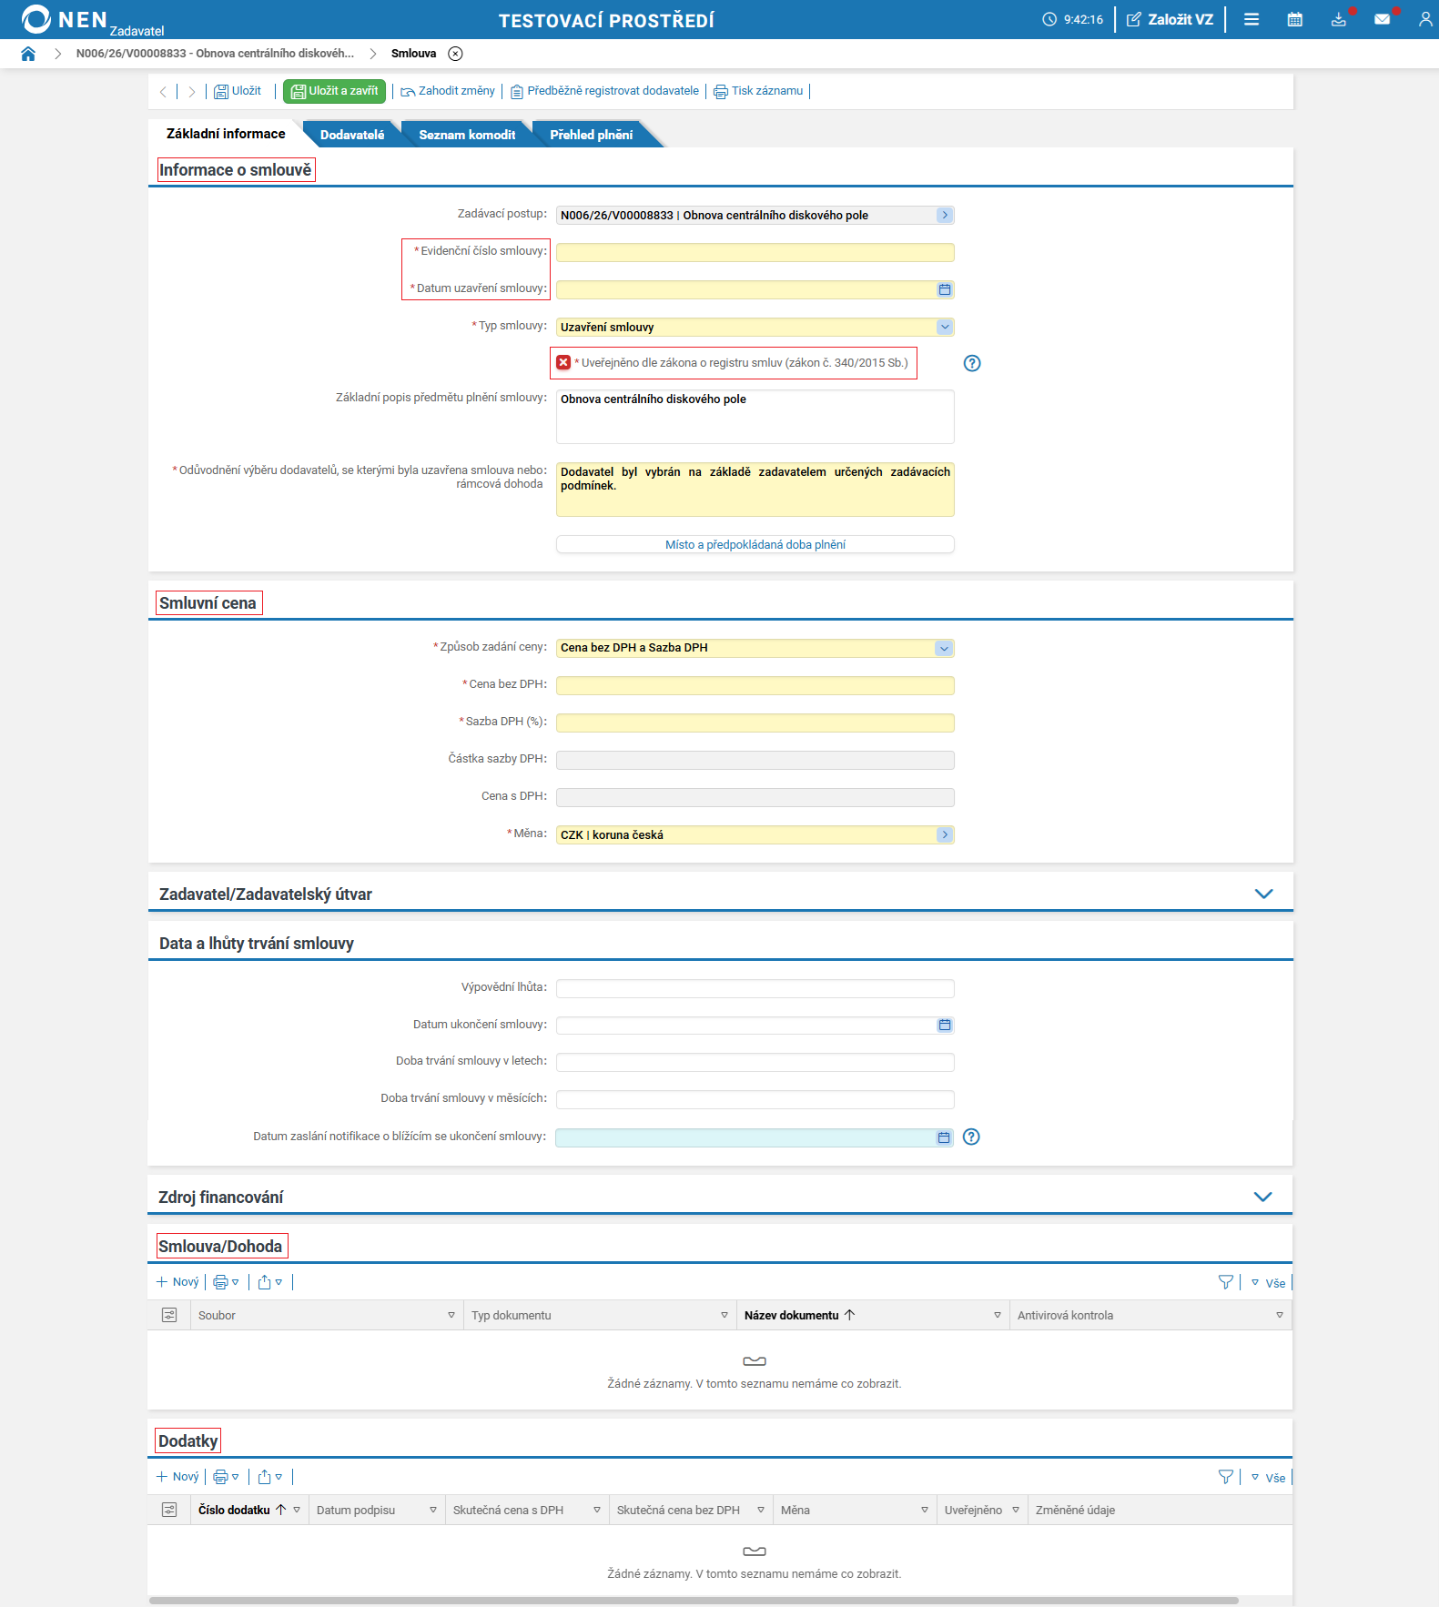This screenshot has height=1607, width=1439.
Task: Open date picker for Datum zaslání notifikace
Action: click(944, 1137)
